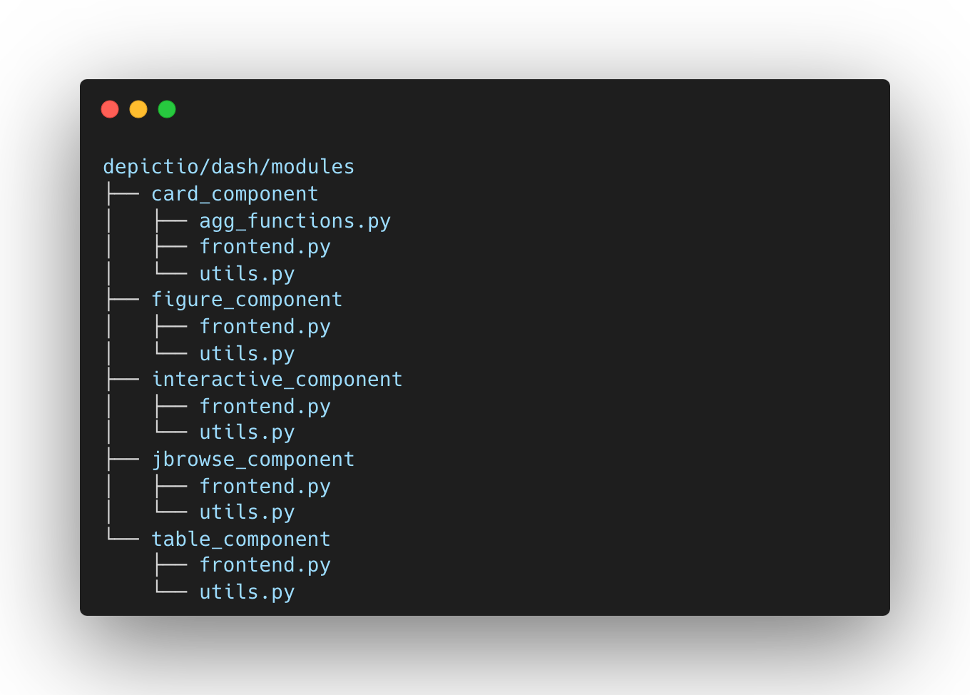970x695 pixels.
Task: Select the interactive_component folder
Action: coord(277,380)
